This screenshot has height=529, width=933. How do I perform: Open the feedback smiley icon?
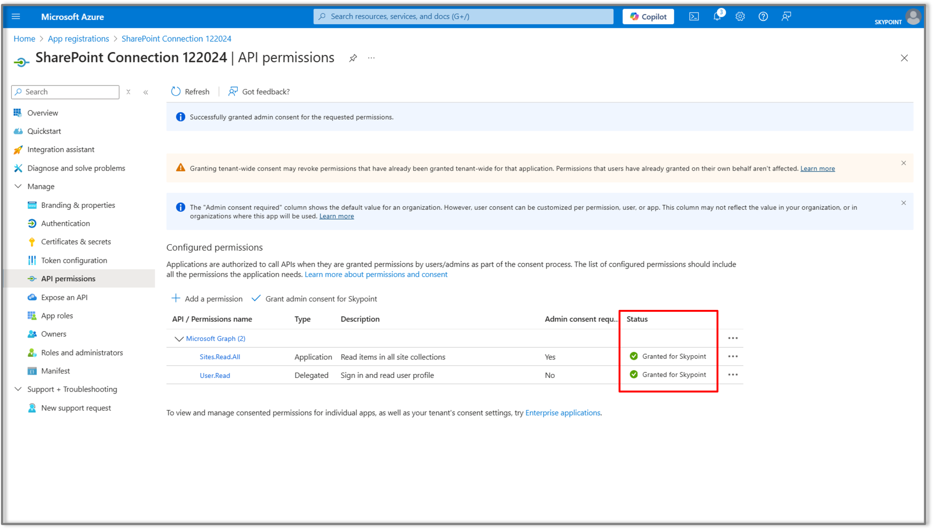[786, 16]
